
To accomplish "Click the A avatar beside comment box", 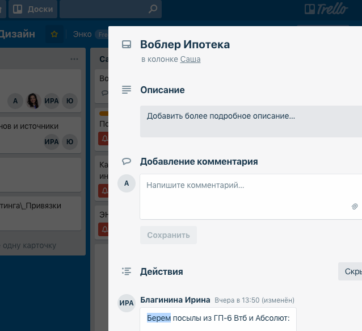I will pyautogui.click(x=127, y=183).
